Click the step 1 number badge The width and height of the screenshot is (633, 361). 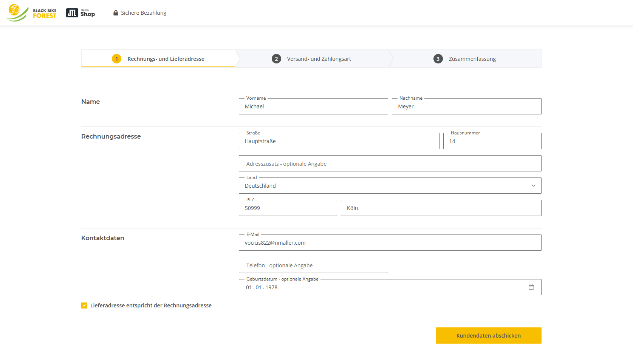(116, 59)
